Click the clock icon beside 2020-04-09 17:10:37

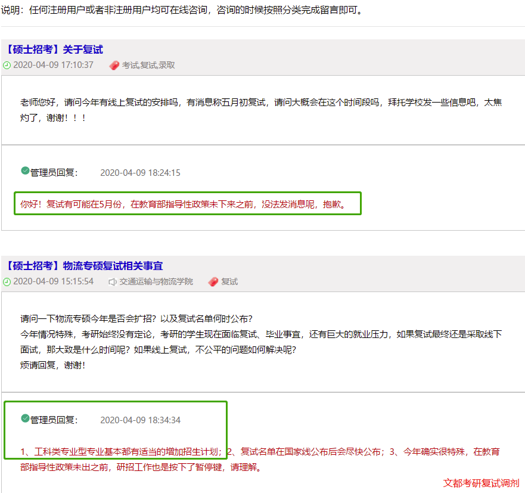click(7, 66)
